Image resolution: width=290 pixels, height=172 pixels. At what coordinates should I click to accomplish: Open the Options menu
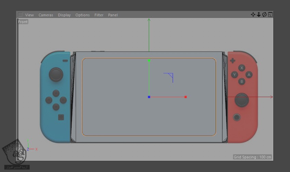point(83,15)
